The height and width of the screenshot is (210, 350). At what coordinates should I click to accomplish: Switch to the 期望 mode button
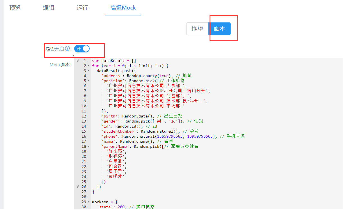coord(197,29)
